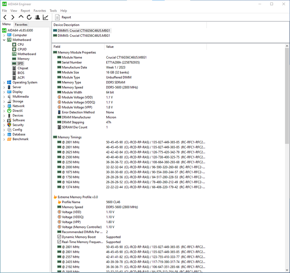Open the Report menu

(x=25, y=11)
